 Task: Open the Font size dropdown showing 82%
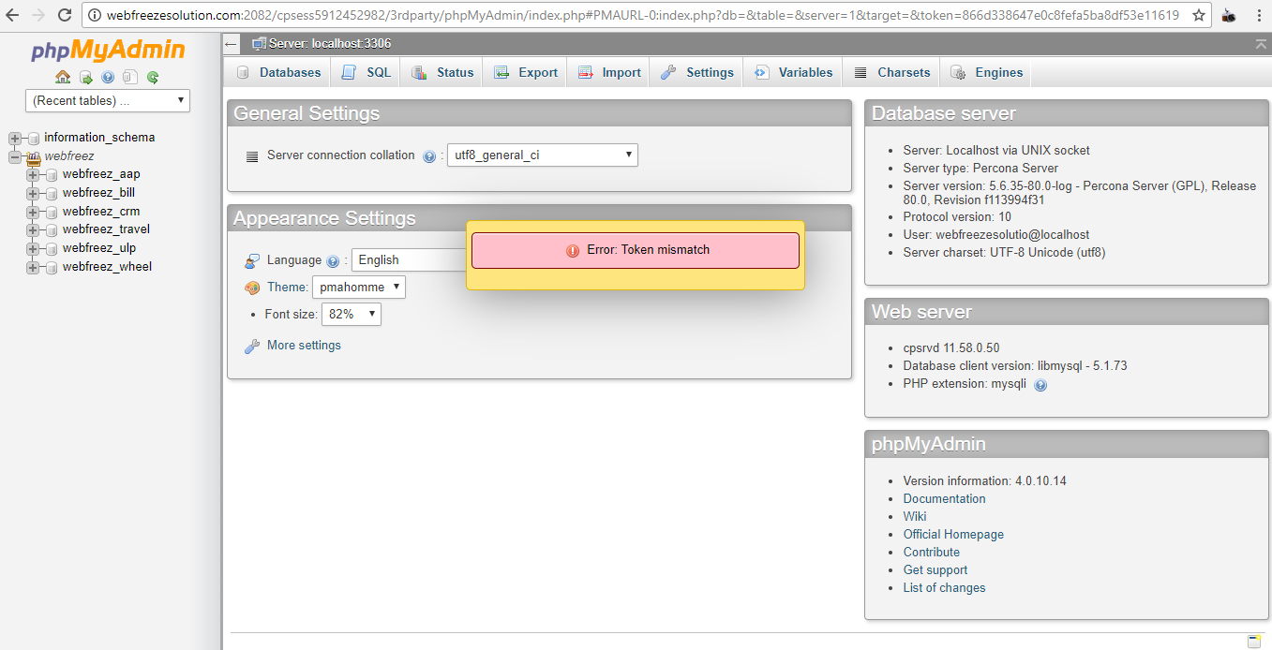click(352, 315)
